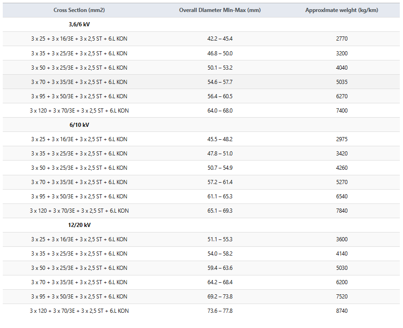The image size is (403, 328).
Task: Click the 3 x 120 cross section under 3,6/6 kV
Action: [x=79, y=111]
